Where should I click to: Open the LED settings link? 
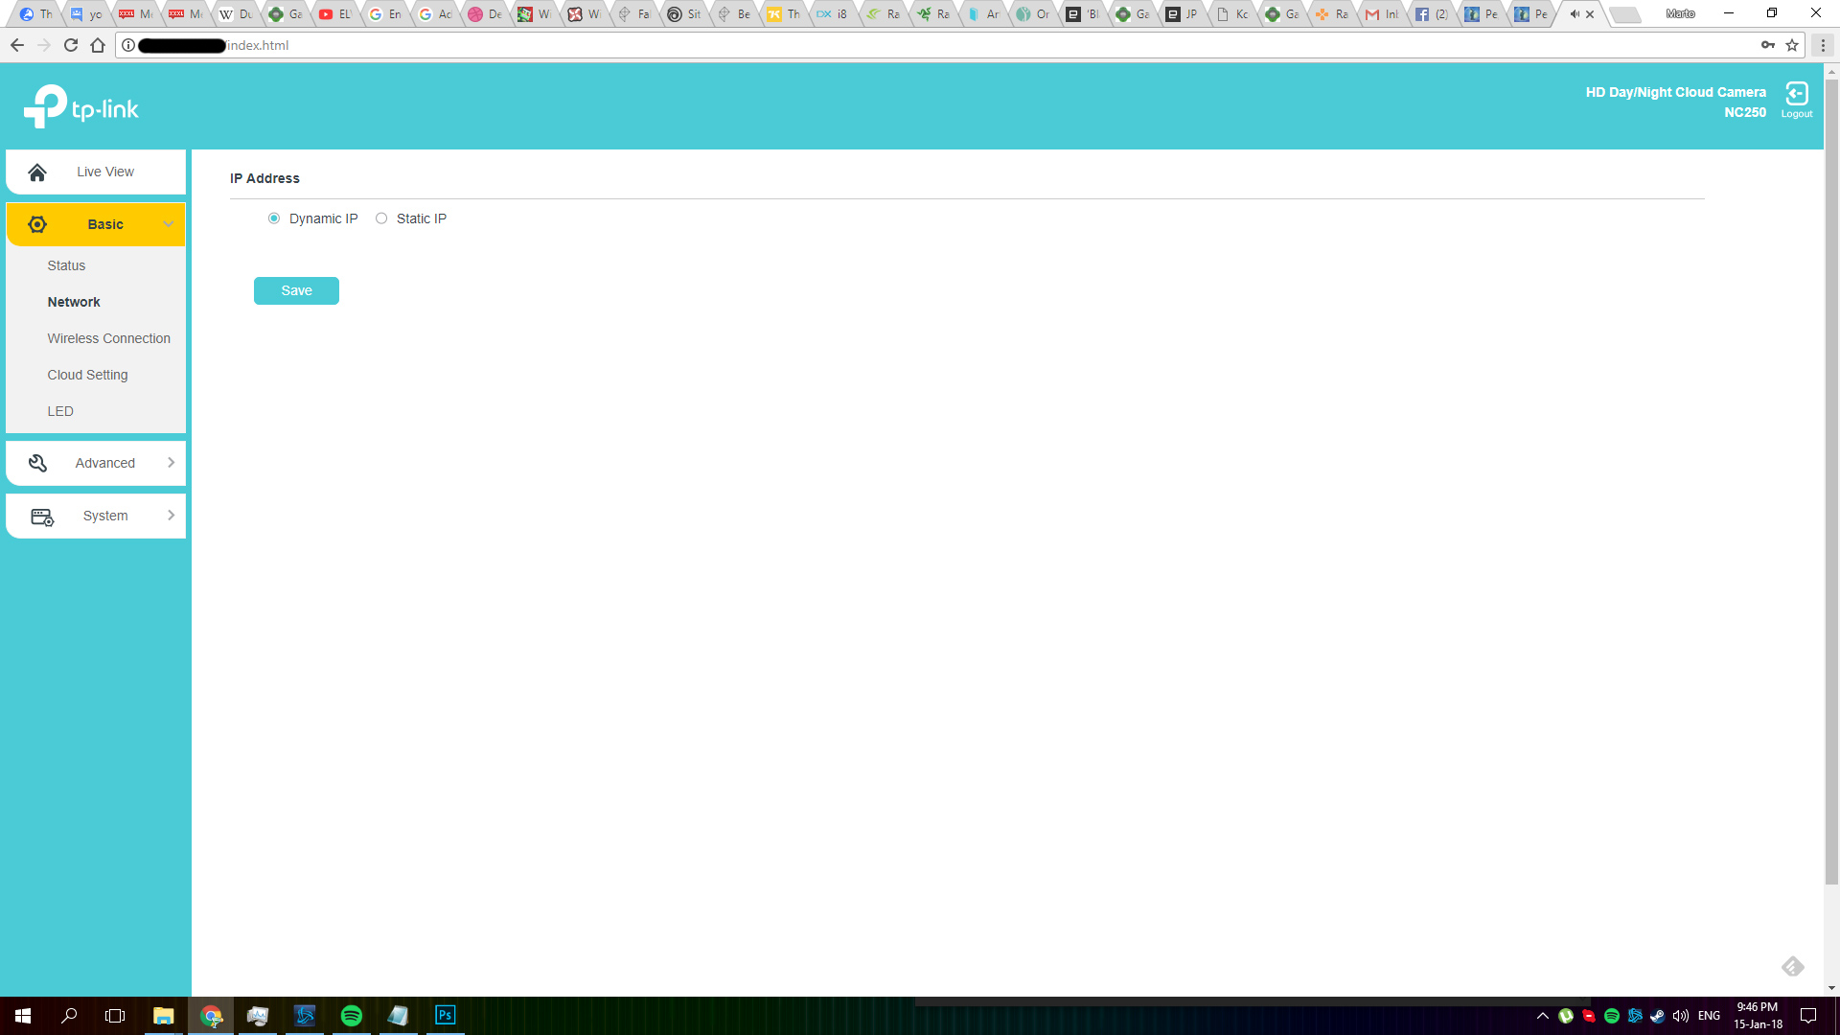60,411
